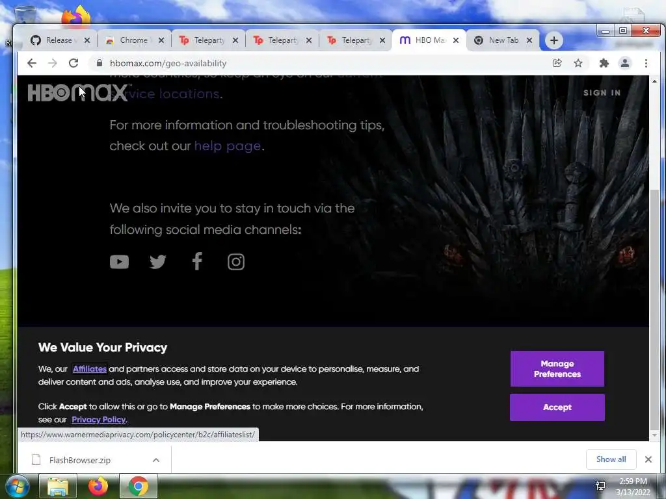Click the browser forward arrow

pos(52,63)
